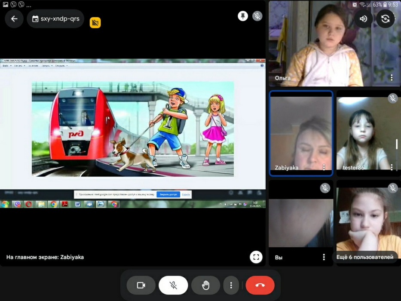Screen dimensions: 401x301
Task: Raise your hand with the hand button
Action: tap(205, 285)
